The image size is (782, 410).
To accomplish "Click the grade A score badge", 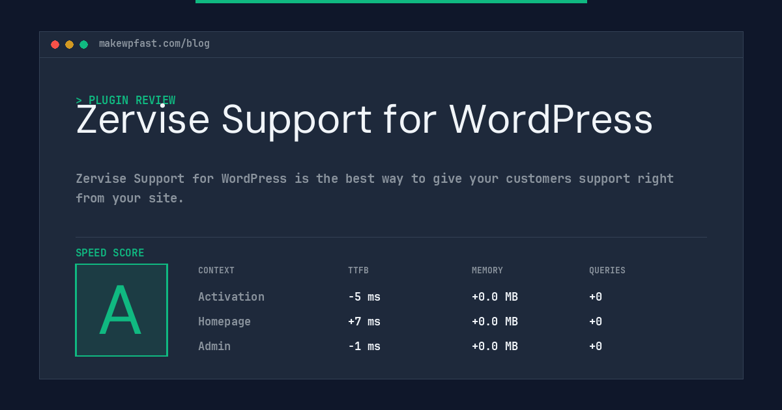I will [121, 310].
